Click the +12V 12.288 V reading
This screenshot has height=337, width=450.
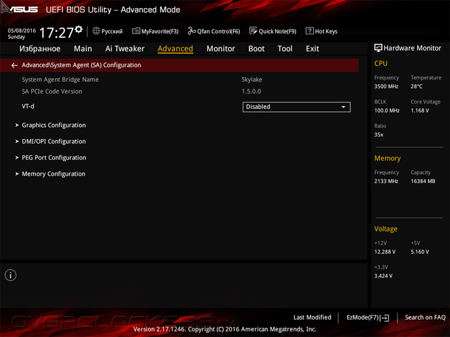coord(385,252)
